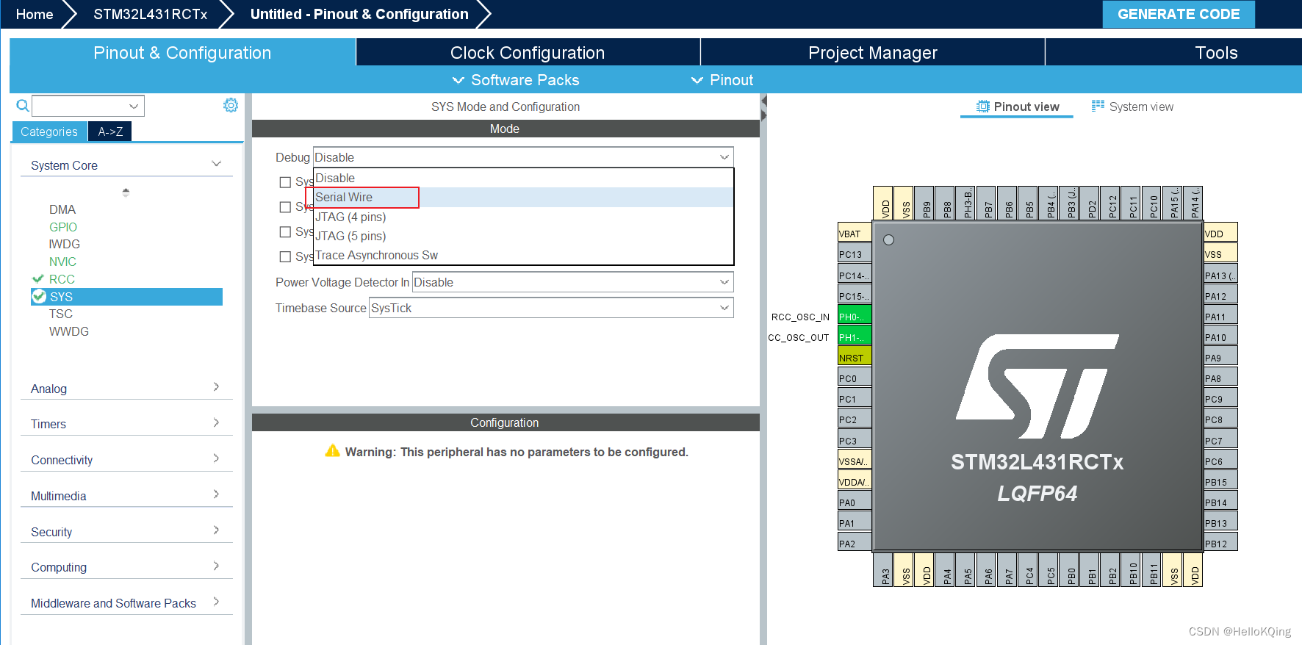Viewport: 1302px width, 645px height.
Task: Choose Serial Wire from the Debug list
Action: click(523, 197)
